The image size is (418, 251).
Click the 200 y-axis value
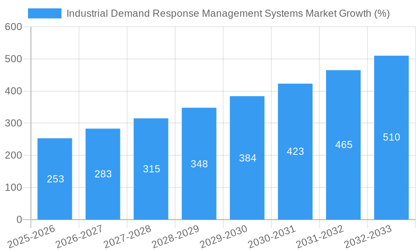[14, 155]
